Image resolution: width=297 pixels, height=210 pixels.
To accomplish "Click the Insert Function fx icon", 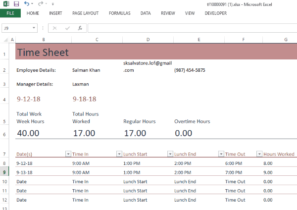I will pyautogui.click(x=80, y=28).
